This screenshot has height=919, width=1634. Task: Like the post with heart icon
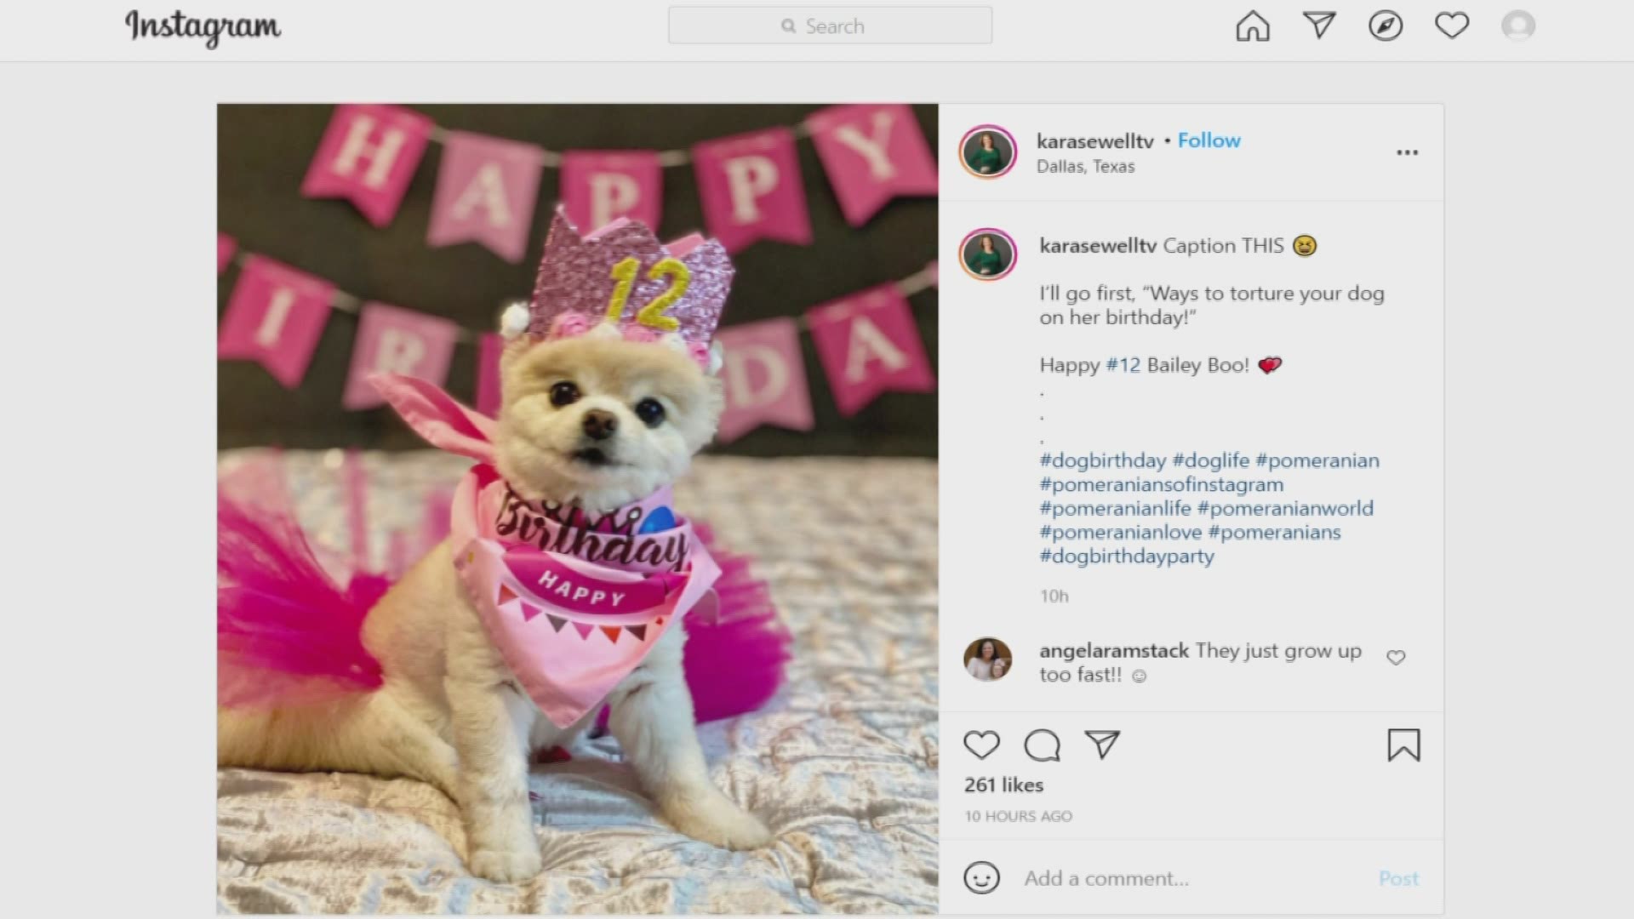tap(981, 745)
